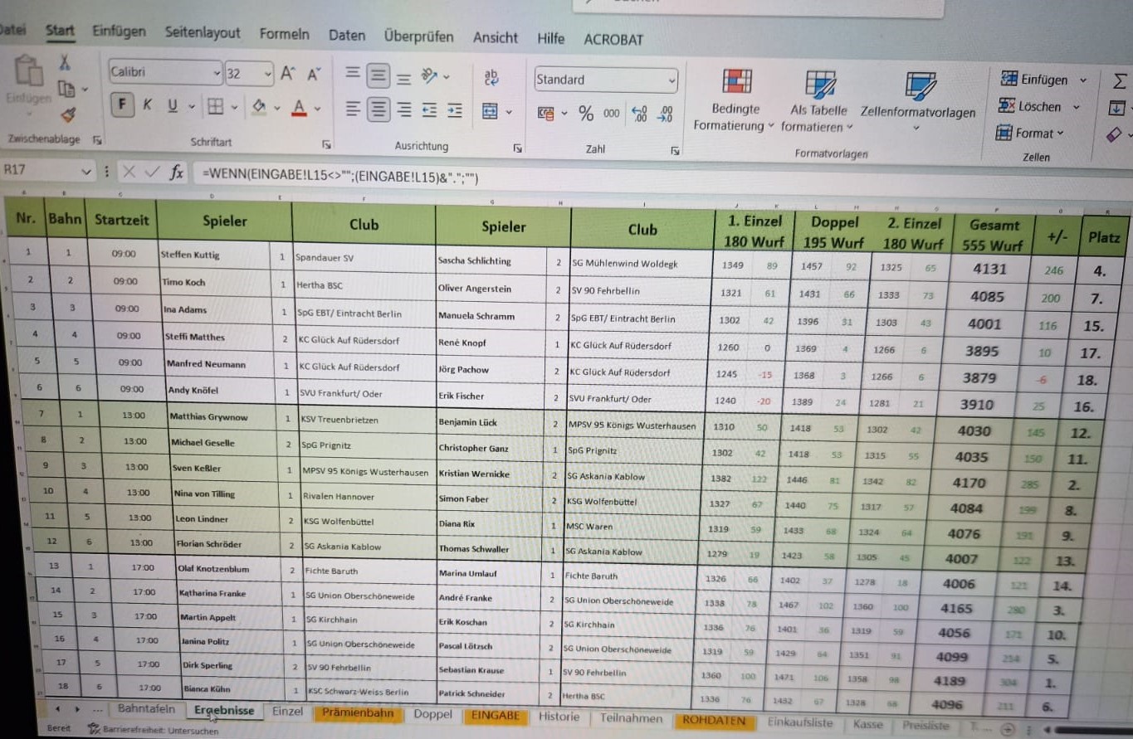Screen dimensions: 1133x739
Task: Toggle center horizontal alignment
Action: pyautogui.click(x=378, y=109)
